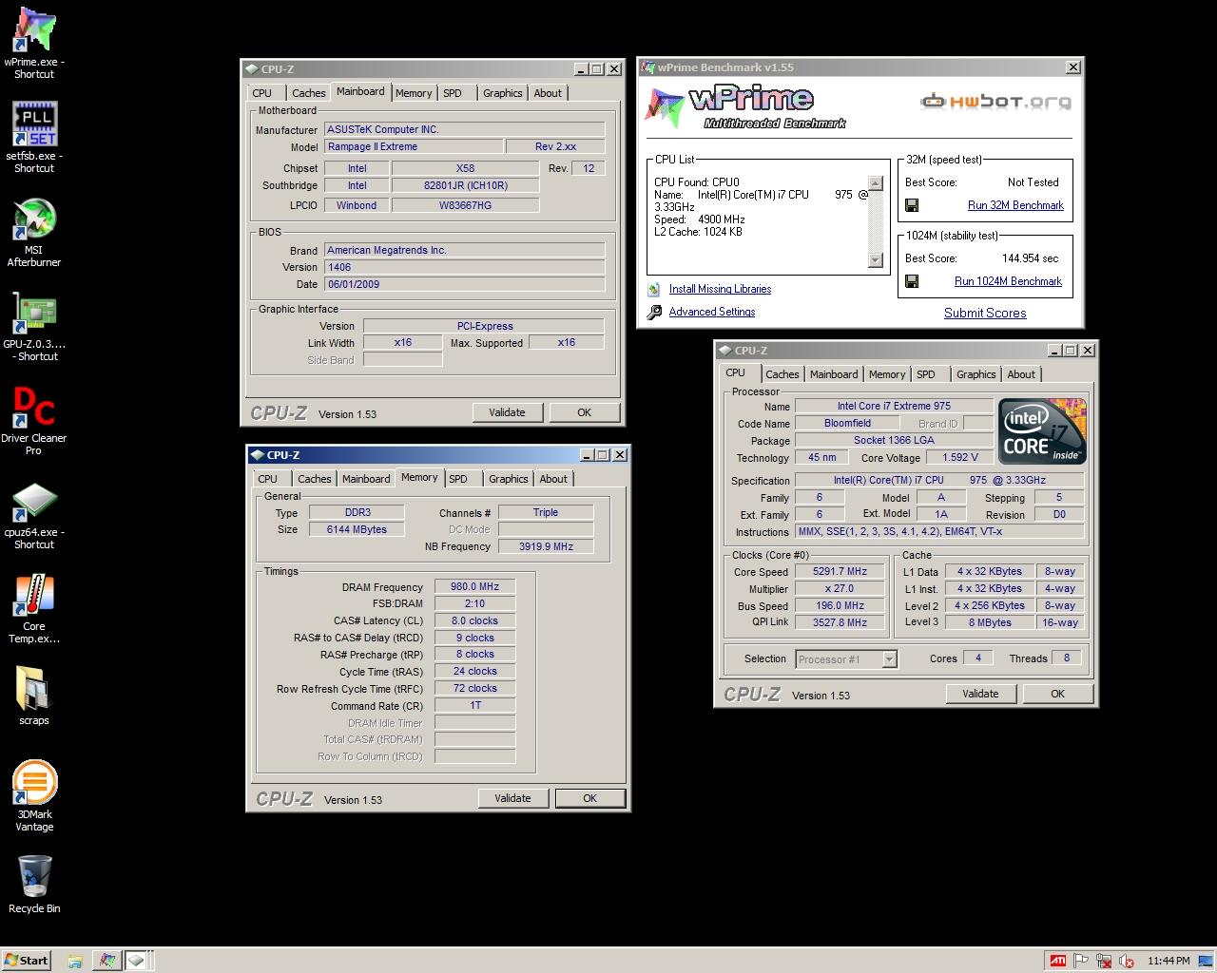Click the hwbot.org logo in wPrime
Viewport: 1217px width, 973px height.
tap(995, 102)
